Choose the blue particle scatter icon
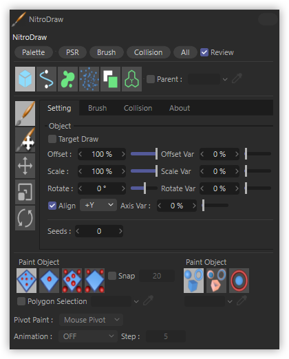 click(x=89, y=79)
